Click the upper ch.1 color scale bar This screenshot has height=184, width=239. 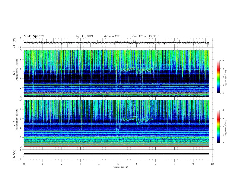(x=218, y=77)
